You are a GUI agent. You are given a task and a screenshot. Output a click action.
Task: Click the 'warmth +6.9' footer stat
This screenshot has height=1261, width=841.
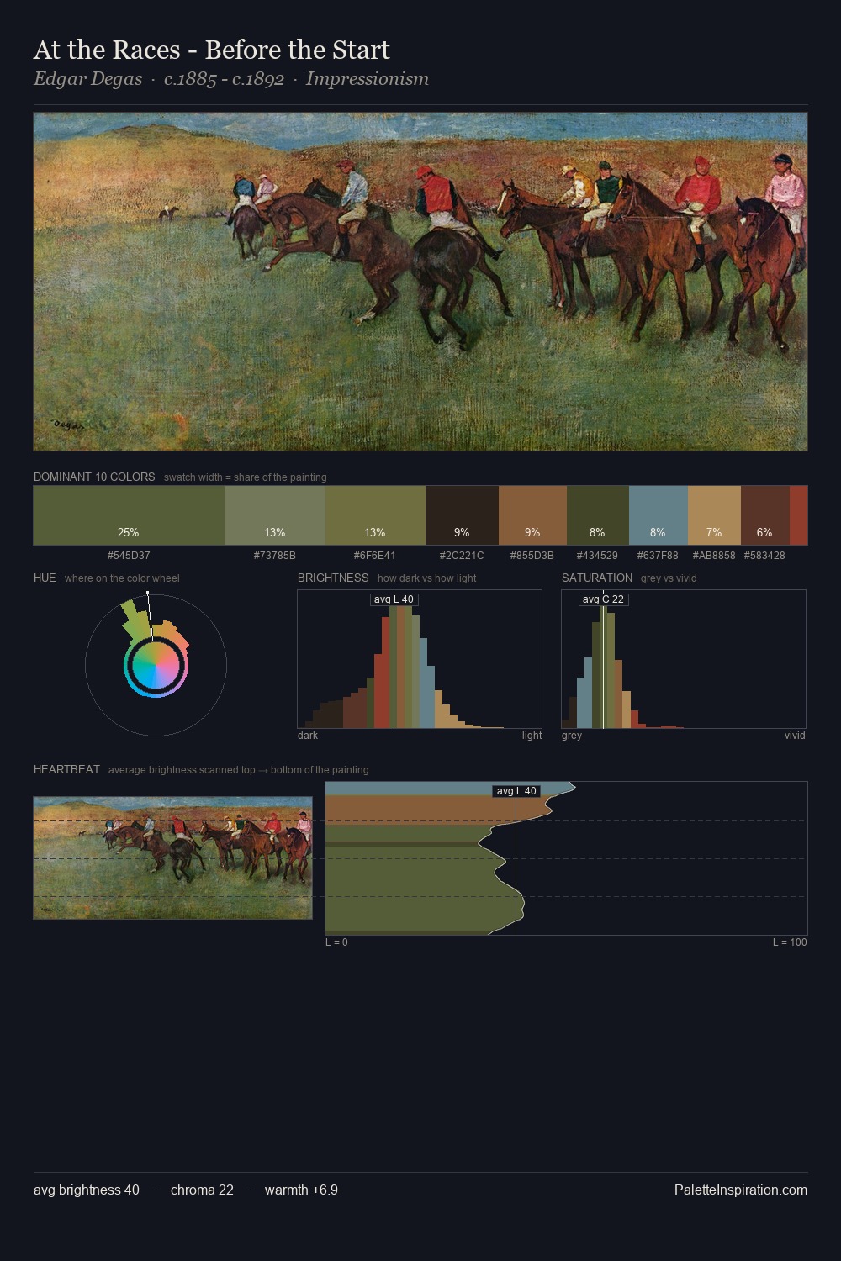(x=301, y=1190)
